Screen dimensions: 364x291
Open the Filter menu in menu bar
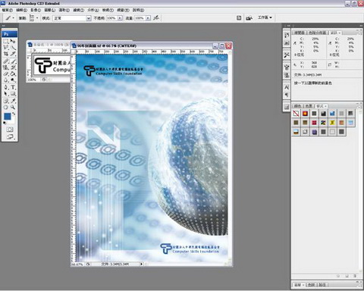click(78, 10)
